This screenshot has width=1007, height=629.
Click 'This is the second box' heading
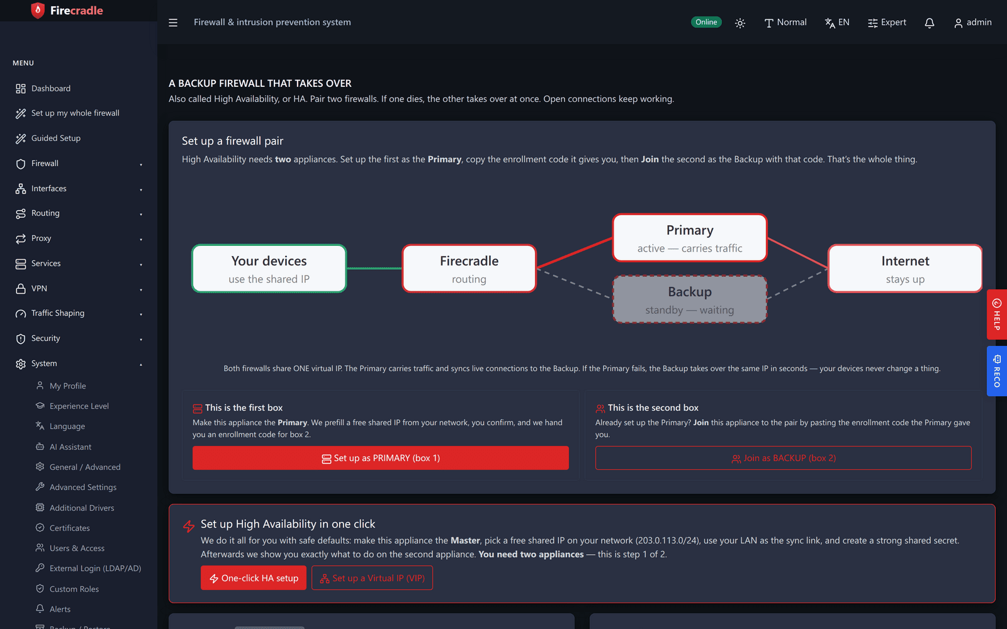(653, 408)
